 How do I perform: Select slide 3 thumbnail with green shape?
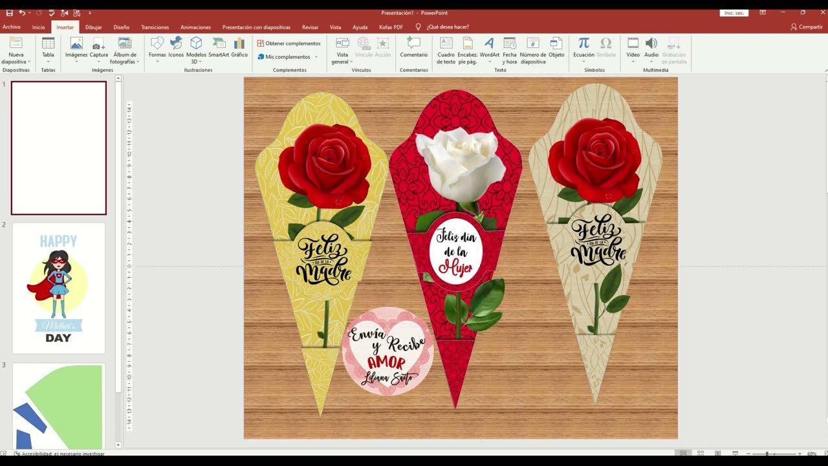coord(59,406)
